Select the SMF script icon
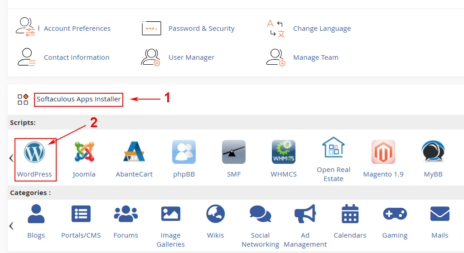Image resolution: width=464 pixels, height=253 pixels. (234, 152)
